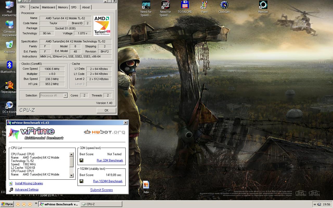
Task: Click the Instructions field in CPU-Z
Action: coord(75,56)
